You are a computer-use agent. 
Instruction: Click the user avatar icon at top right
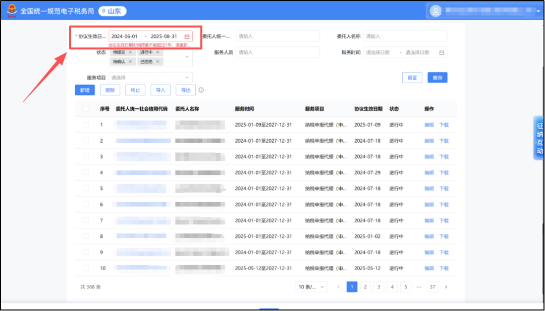tap(435, 11)
